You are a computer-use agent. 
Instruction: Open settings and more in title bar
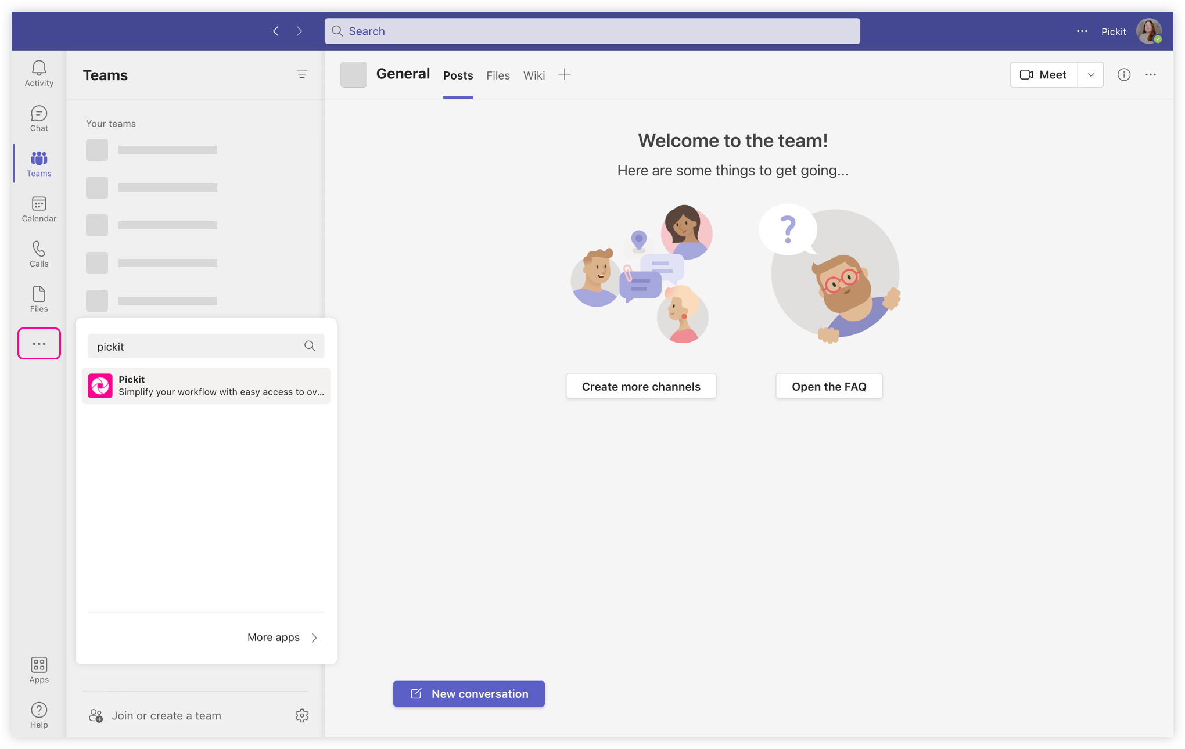[x=1082, y=31]
